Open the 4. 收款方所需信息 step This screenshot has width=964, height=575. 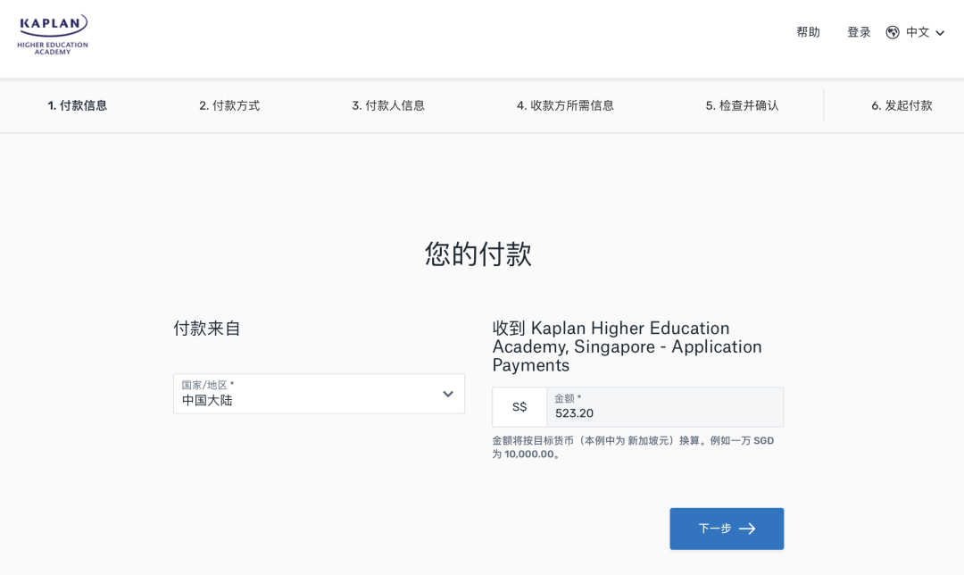click(565, 105)
